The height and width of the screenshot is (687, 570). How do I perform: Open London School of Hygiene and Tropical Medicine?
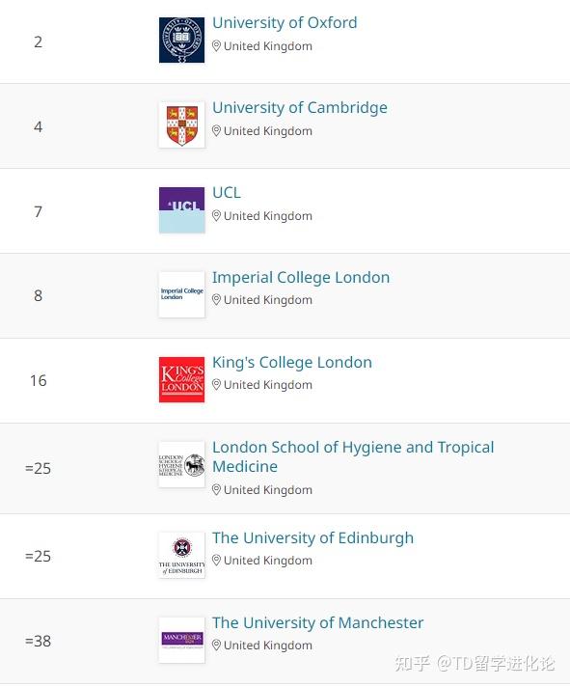(x=353, y=456)
